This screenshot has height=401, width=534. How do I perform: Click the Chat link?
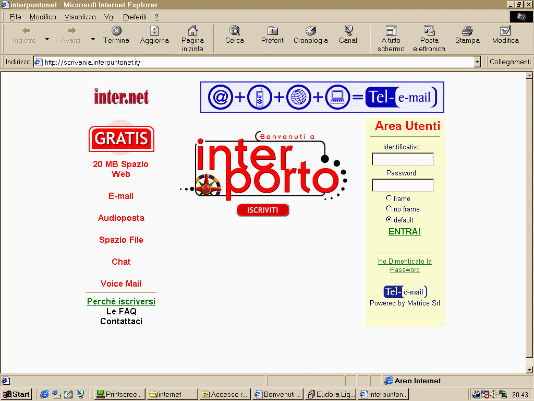pyautogui.click(x=121, y=262)
